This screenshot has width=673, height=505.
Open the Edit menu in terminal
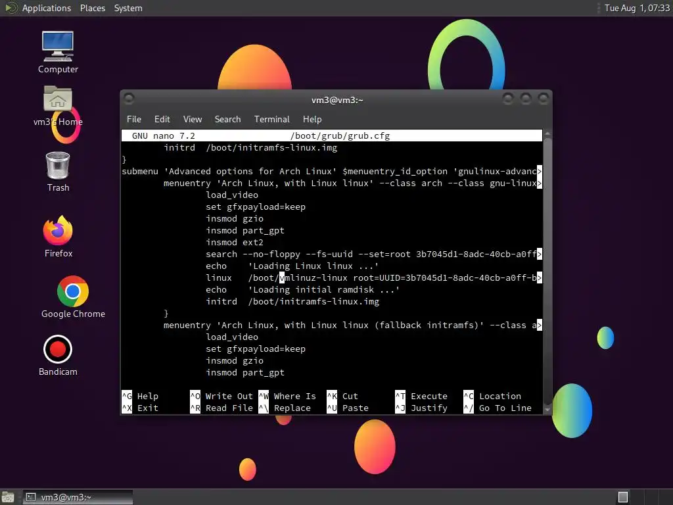(x=162, y=119)
